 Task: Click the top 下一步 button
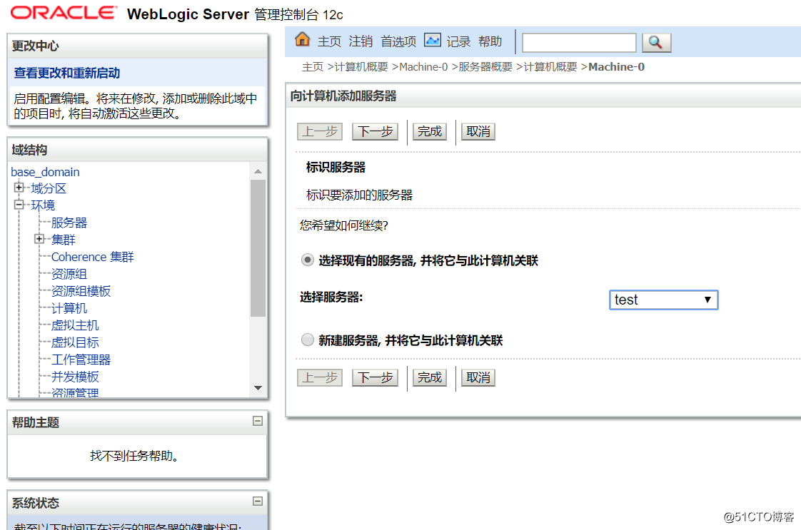pyautogui.click(x=375, y=132)
